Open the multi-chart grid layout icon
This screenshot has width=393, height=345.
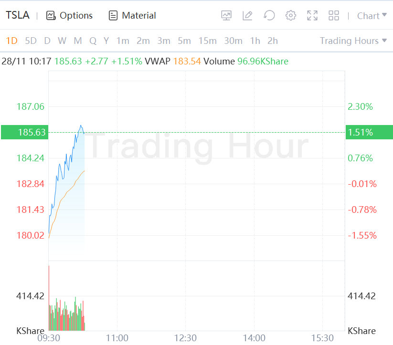coord(334,16)
